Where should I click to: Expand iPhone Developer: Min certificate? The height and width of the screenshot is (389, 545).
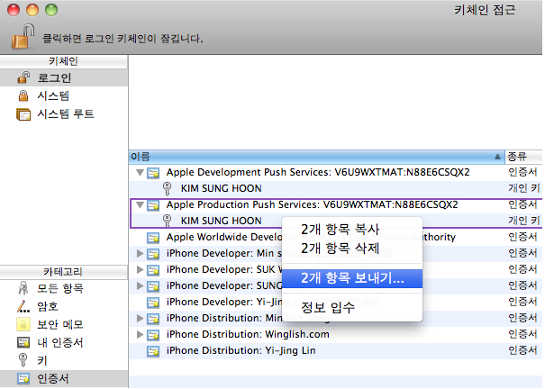pyautogui.click(x=140, y=253)
